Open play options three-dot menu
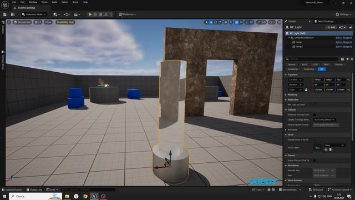 point(111,14)
